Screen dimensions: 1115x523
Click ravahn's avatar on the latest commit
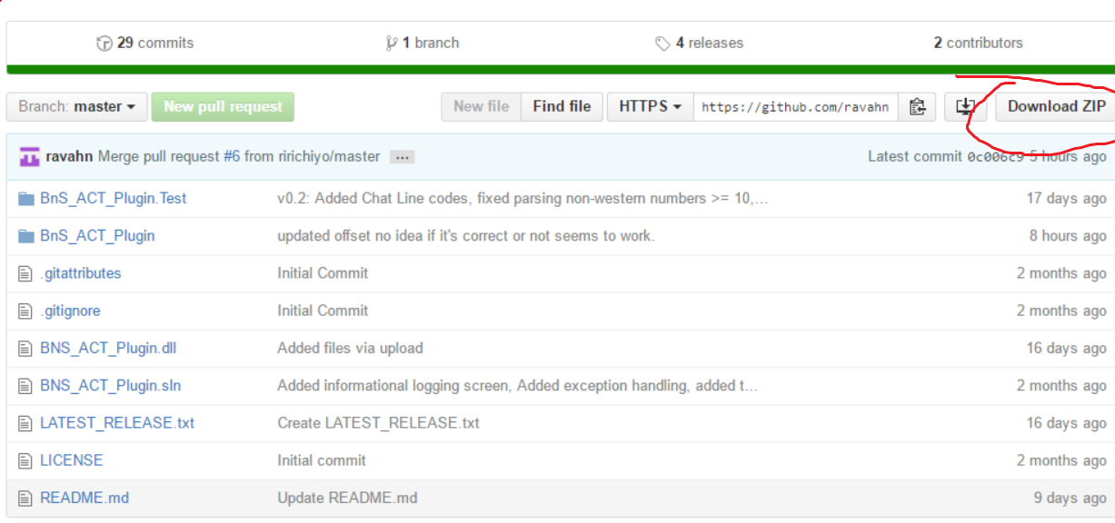click(x=28, y=155)
